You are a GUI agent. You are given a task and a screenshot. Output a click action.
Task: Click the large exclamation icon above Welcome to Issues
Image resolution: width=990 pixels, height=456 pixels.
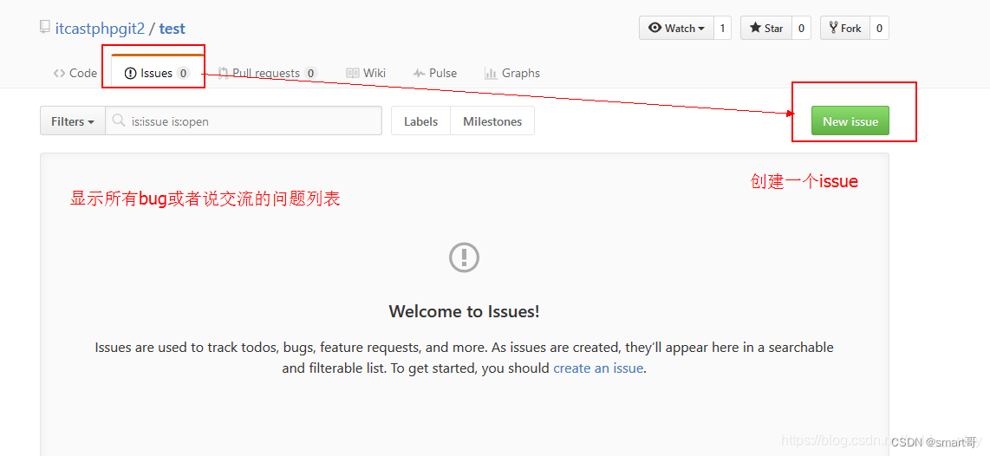464,257
